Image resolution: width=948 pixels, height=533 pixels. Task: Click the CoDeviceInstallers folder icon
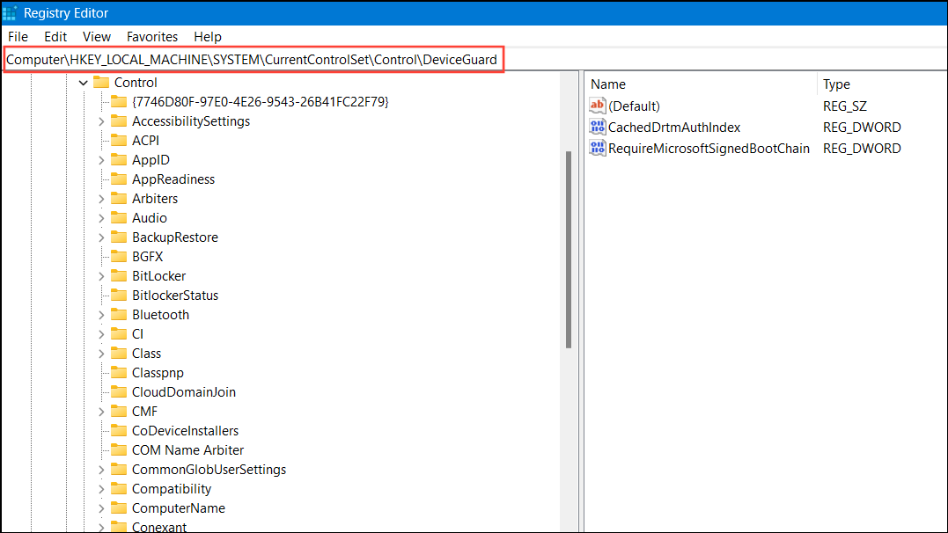tap(119, 430)
